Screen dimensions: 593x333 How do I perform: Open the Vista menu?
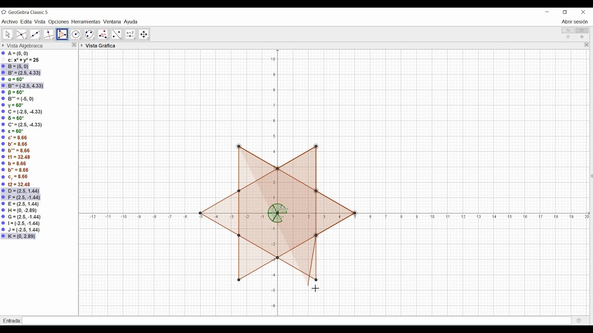click(x=40, y=22)
